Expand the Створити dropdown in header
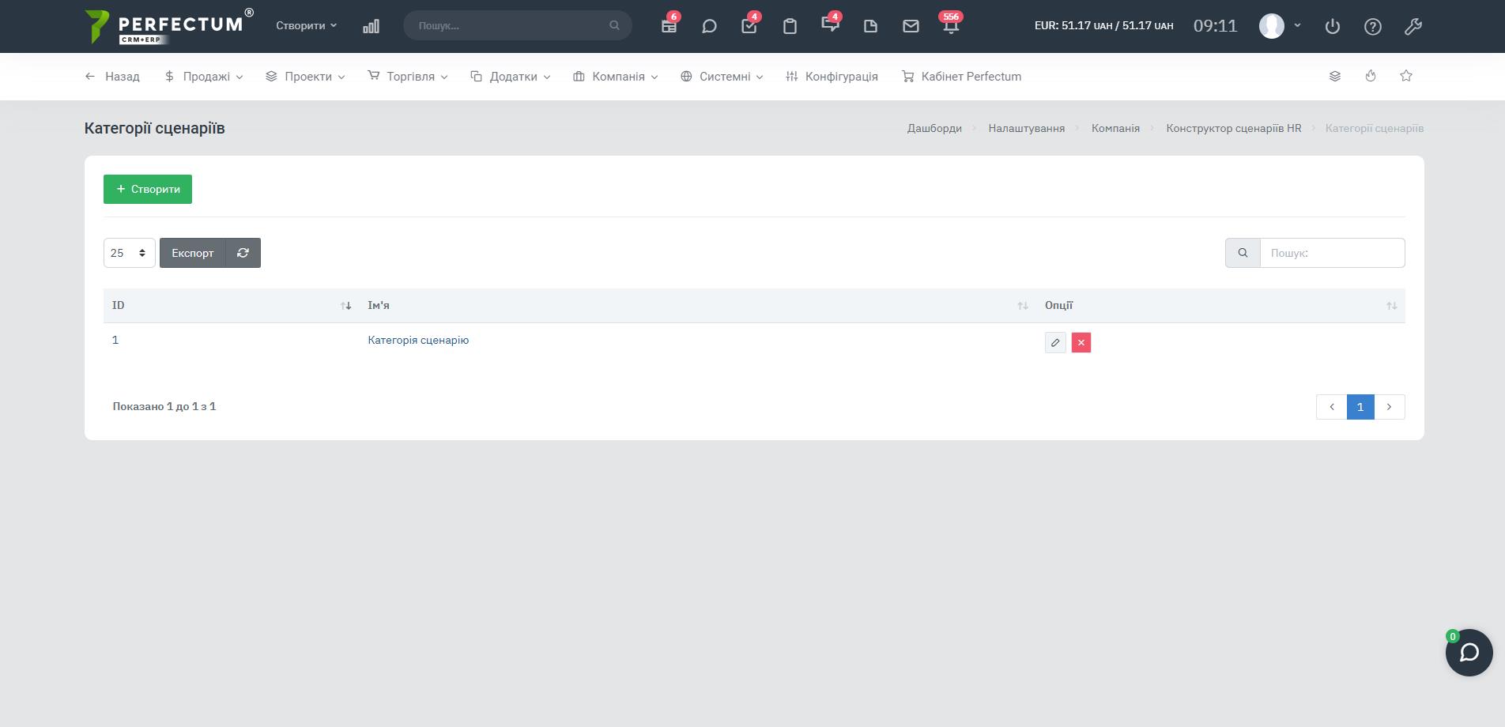This screenshot has height=727, width=1505. pyautogui.click(x=306, y=25)
